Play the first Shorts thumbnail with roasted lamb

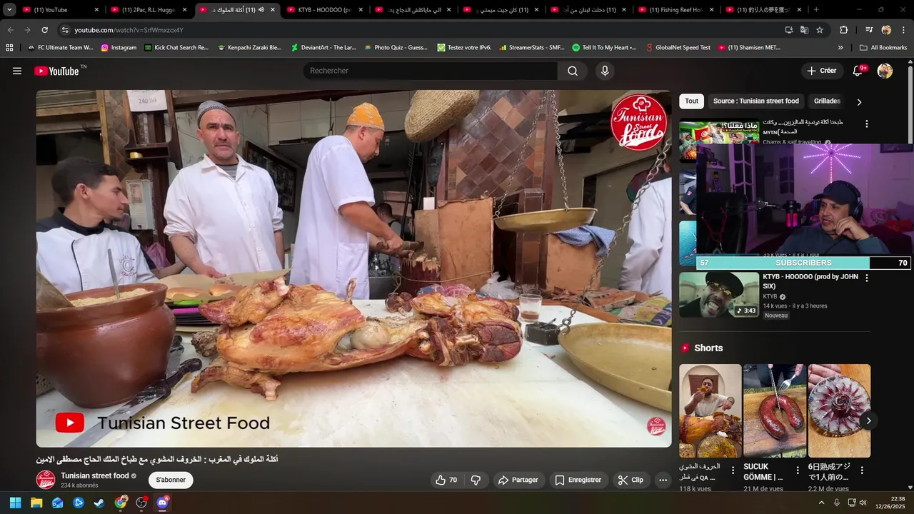[x=710, y=410]
